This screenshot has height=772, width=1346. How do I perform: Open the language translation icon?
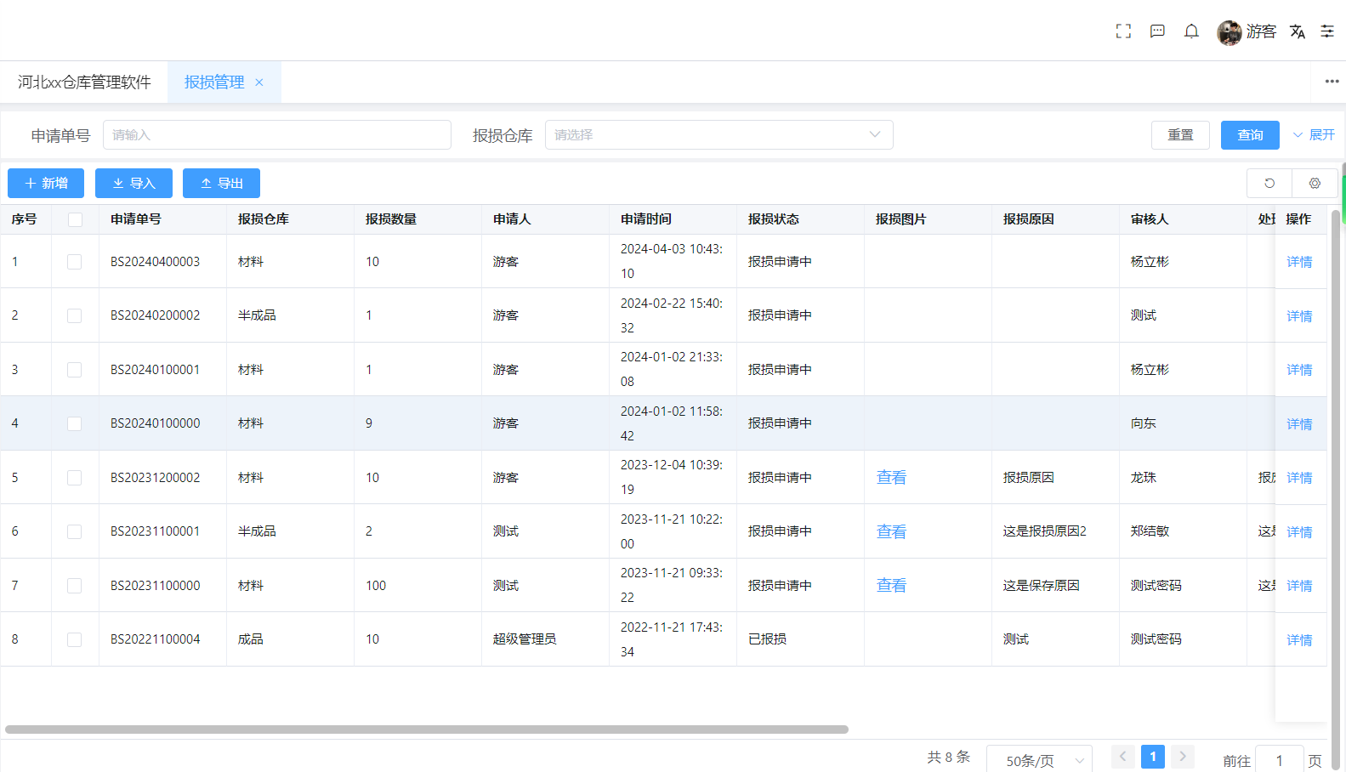(x=1297, y=31)
